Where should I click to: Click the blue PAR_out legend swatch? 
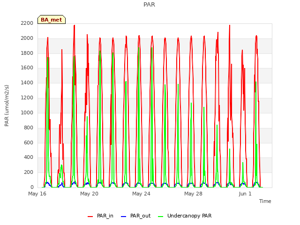(124, 217)
